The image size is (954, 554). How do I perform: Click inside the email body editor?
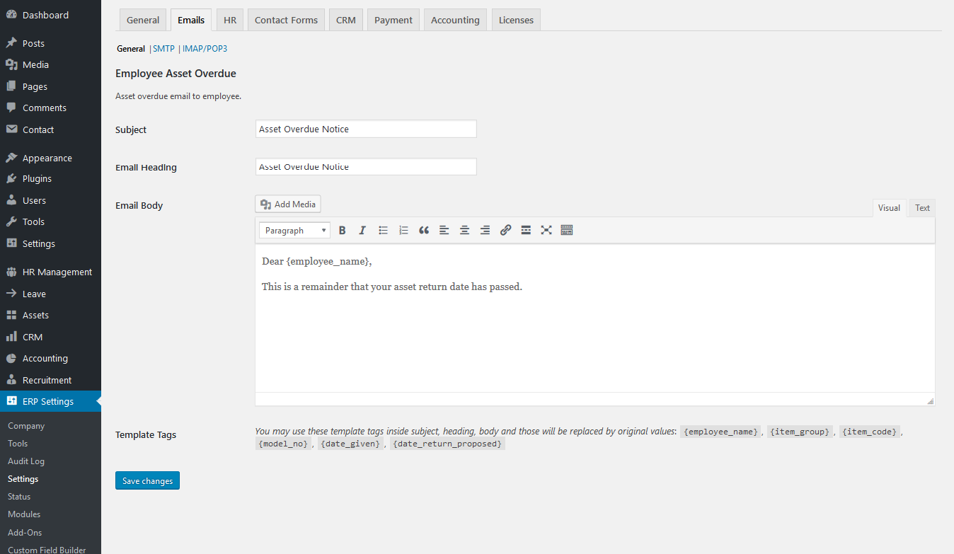point(594,318)
